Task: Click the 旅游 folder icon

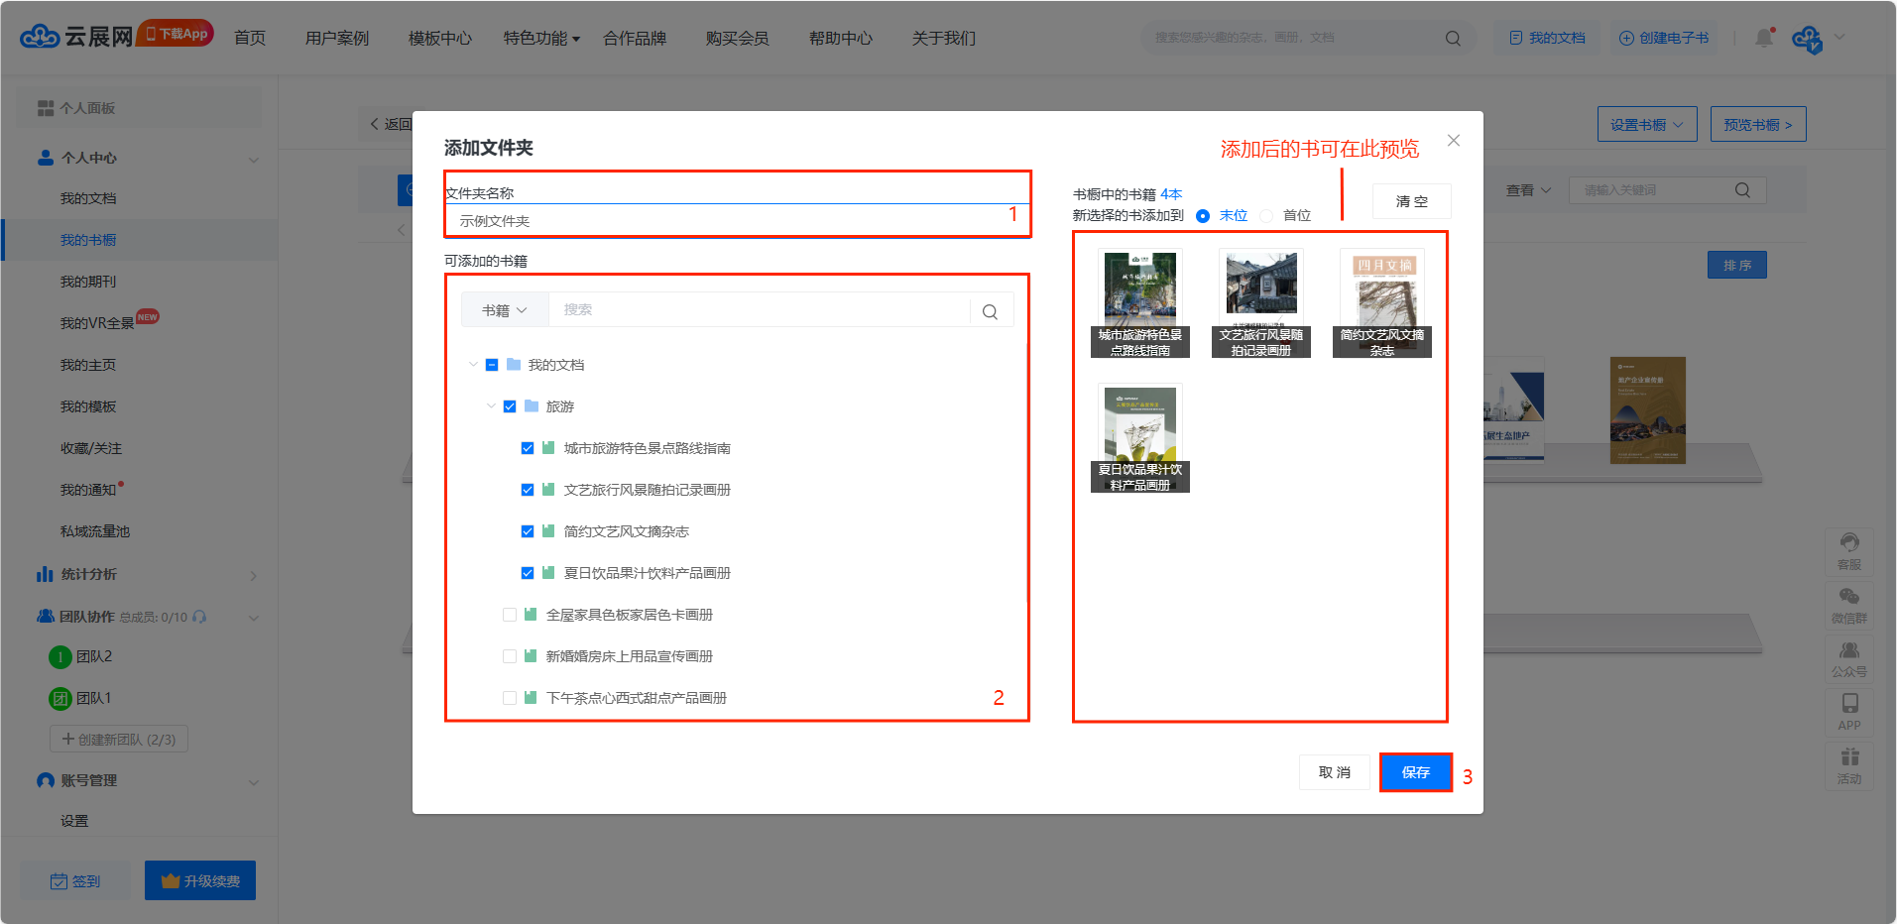Action: pos(532,406)
